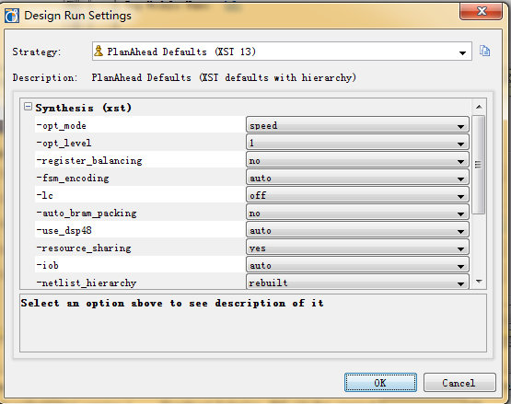The image size is (511, 404).
Task: Click the scroll down arrow of options list
Action: point(479,282)
